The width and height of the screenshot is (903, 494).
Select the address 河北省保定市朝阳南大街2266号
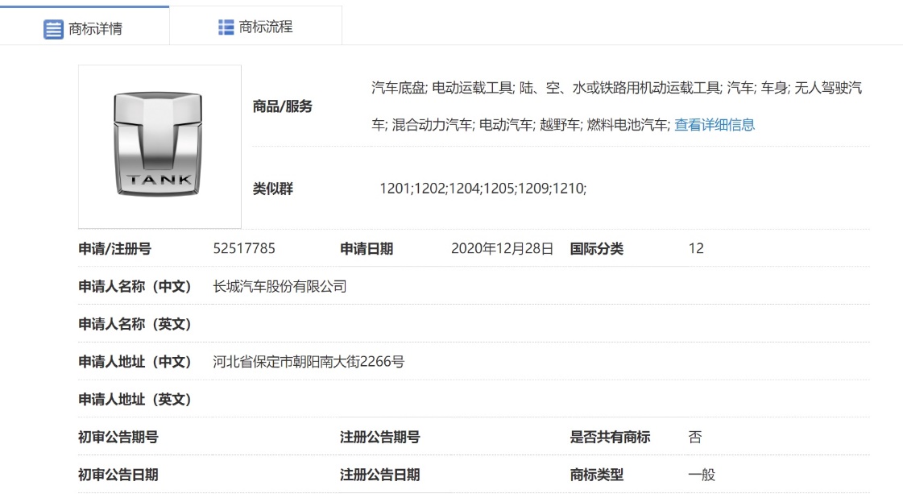point(309,362)
